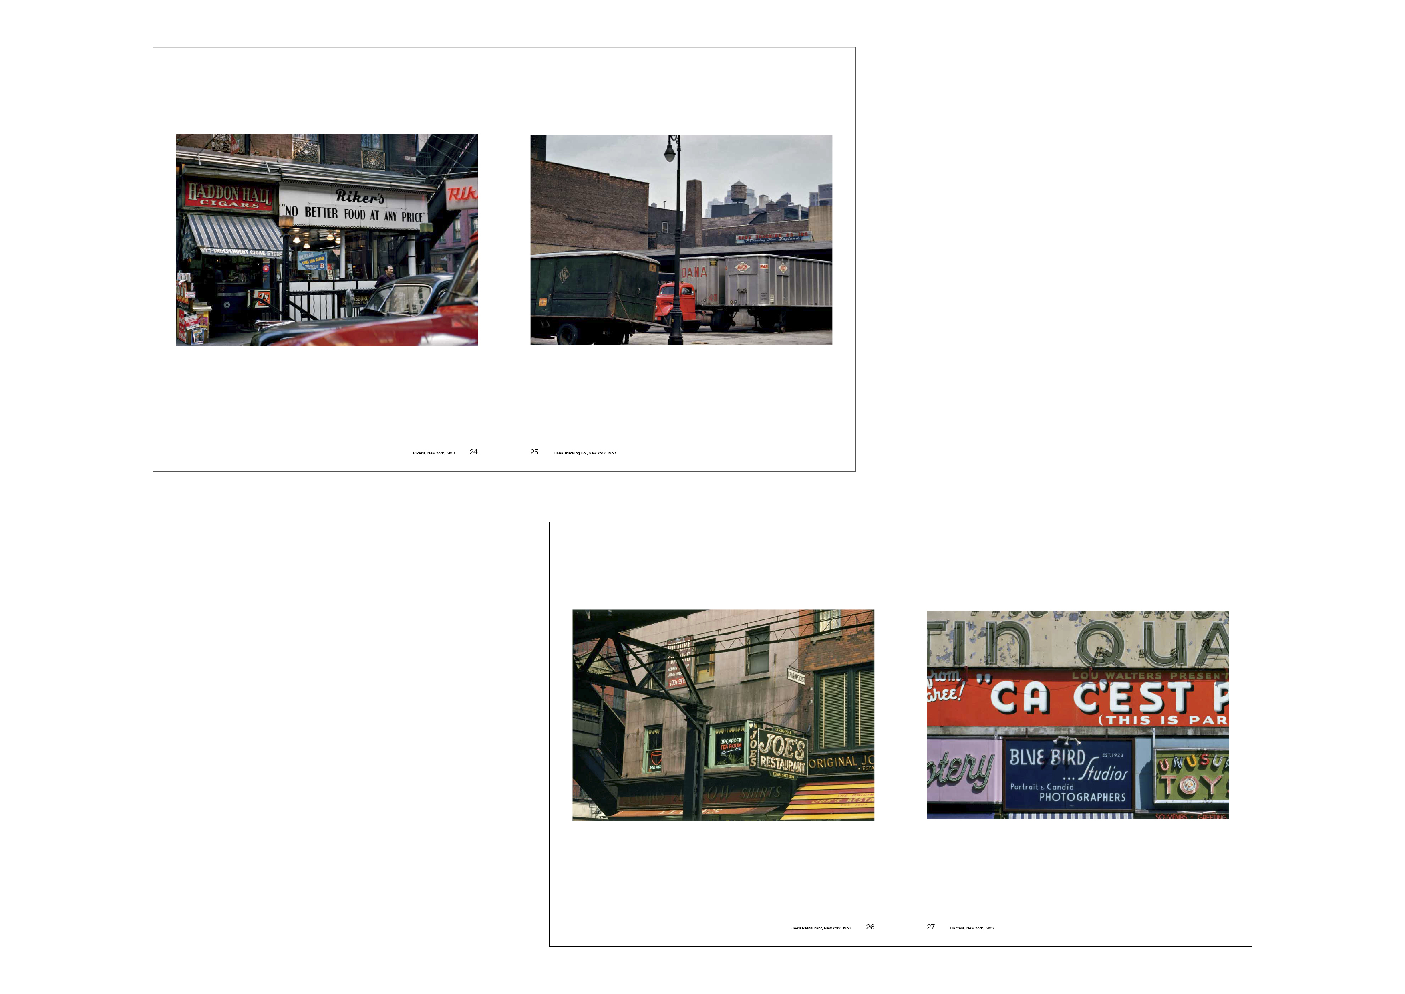The height and width of the screenshot is (994, 1405).
Task: Select page number 26
Action: coord(870,927)
